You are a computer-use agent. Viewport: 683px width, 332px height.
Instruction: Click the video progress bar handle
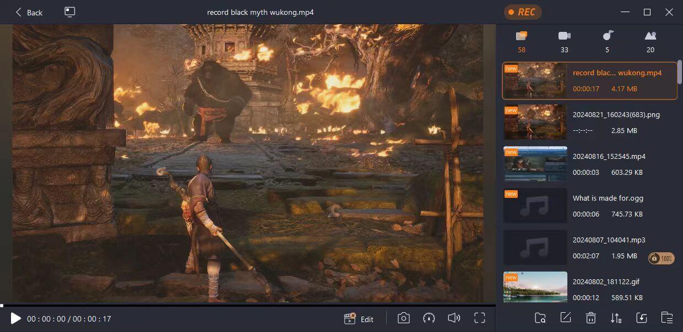[2, 305]
